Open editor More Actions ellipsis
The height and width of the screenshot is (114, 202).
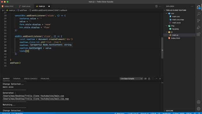coord(160,6)
